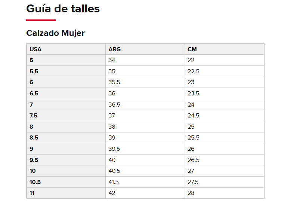Select ARG size 37 cell
Image resolution: width=293 pixels, height=214 pixels.
coord(145,115)
